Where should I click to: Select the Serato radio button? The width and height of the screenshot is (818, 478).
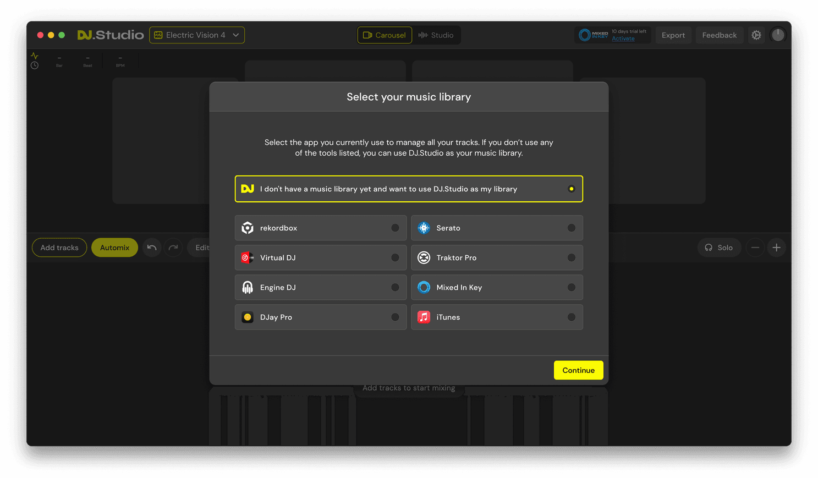(x=571, y=228)
